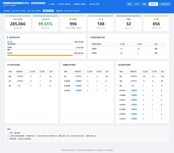Click the A0 row with total 11
This screenshot has height=153, width=174.
pos(142,86)
